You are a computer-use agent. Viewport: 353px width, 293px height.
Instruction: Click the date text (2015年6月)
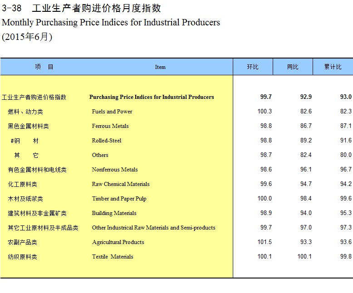click(27, 37)
